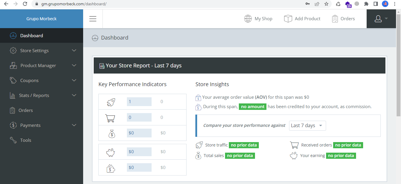Open the Last 7 days comparison dropdown
401x184 pixels.
tap(307, 126)
